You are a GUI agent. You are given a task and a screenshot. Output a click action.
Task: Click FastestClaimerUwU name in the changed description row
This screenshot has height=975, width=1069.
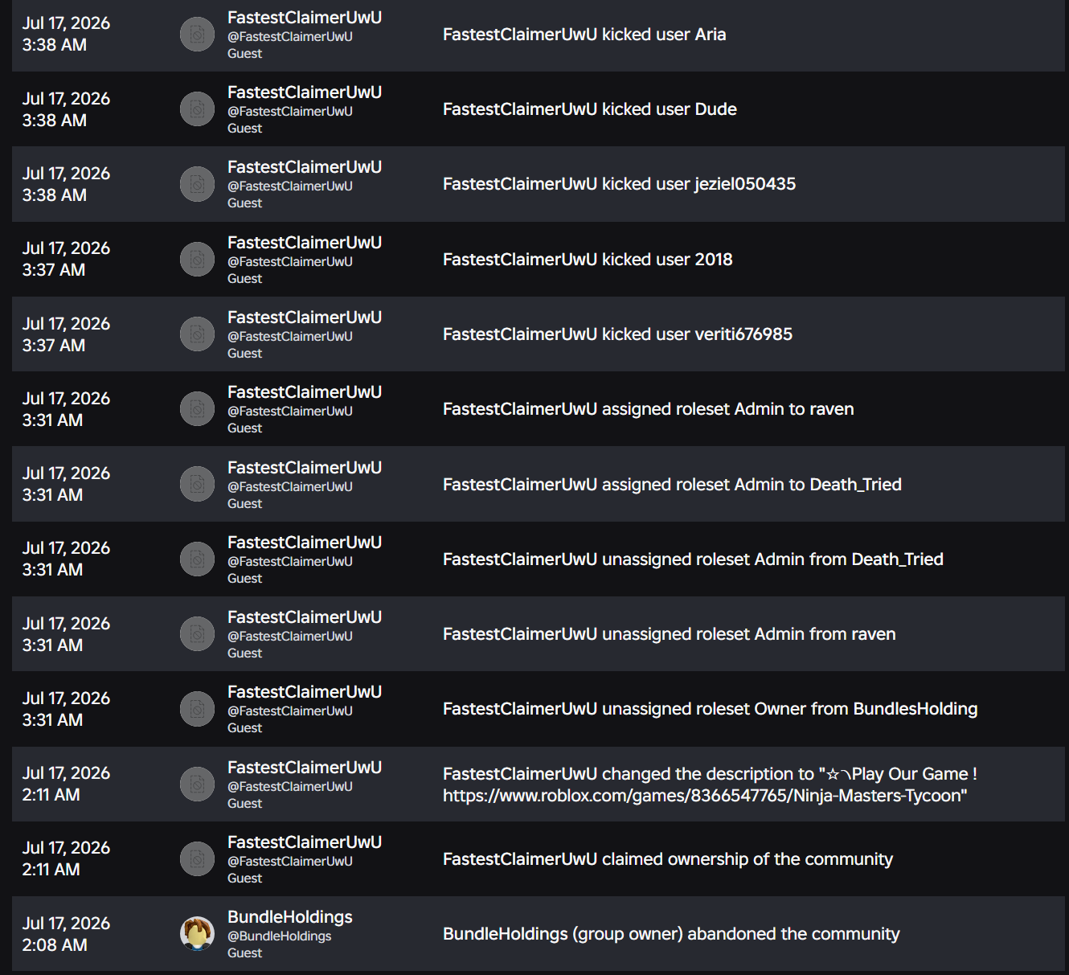coord(305,768)
